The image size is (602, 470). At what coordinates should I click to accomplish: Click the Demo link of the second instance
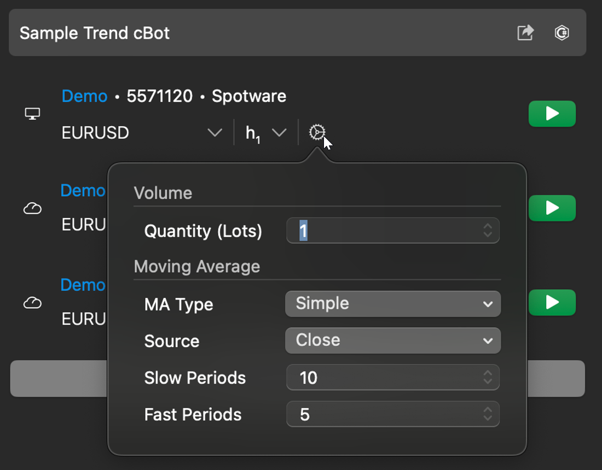point(82,191)
